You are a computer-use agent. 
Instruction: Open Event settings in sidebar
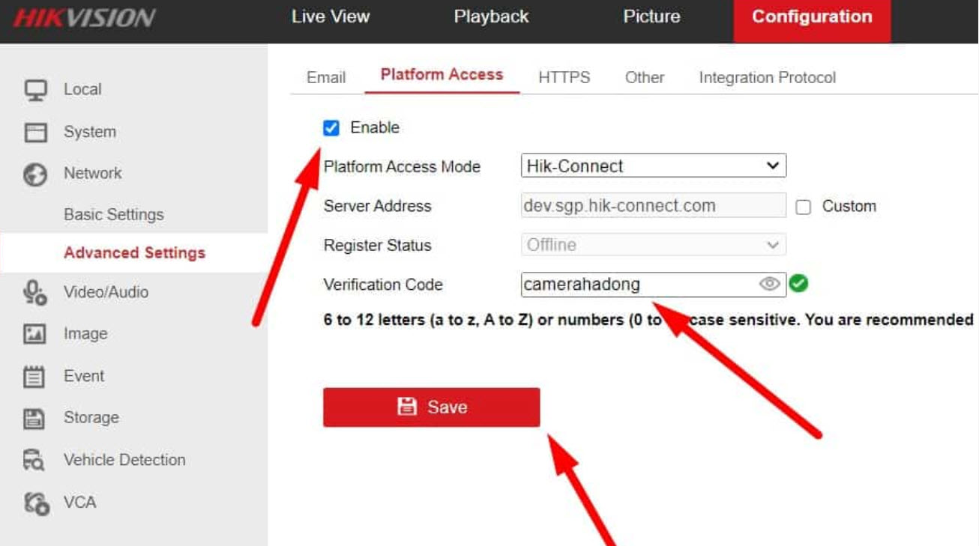[84, 376]
